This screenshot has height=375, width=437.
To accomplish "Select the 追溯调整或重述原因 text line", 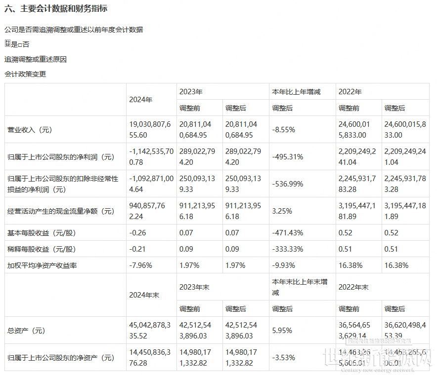I will click(x=35, y=59).
